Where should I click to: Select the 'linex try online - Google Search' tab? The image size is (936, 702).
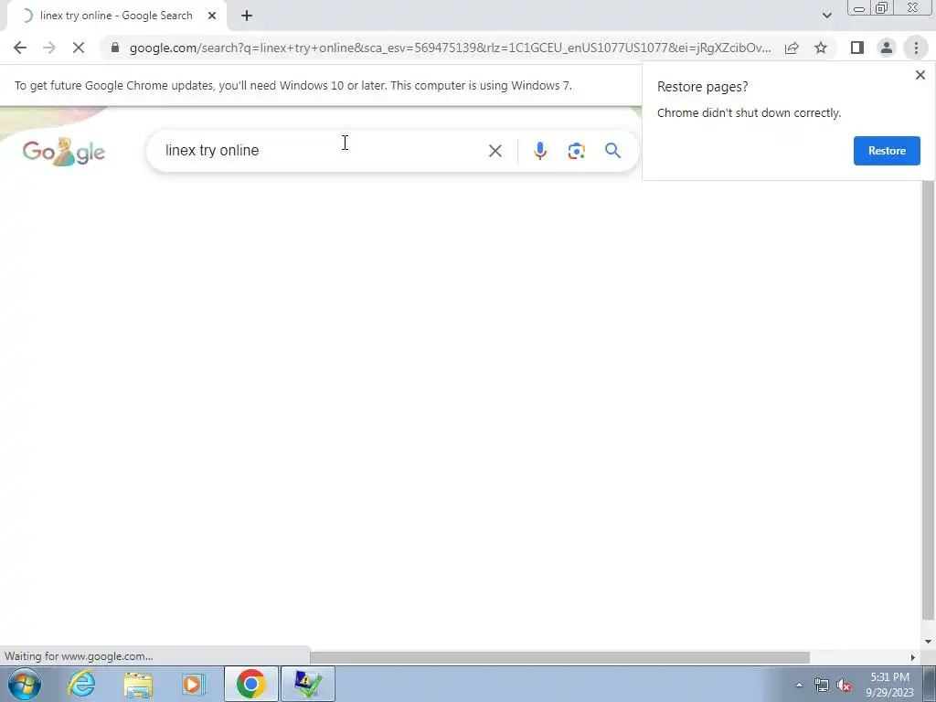116,16
